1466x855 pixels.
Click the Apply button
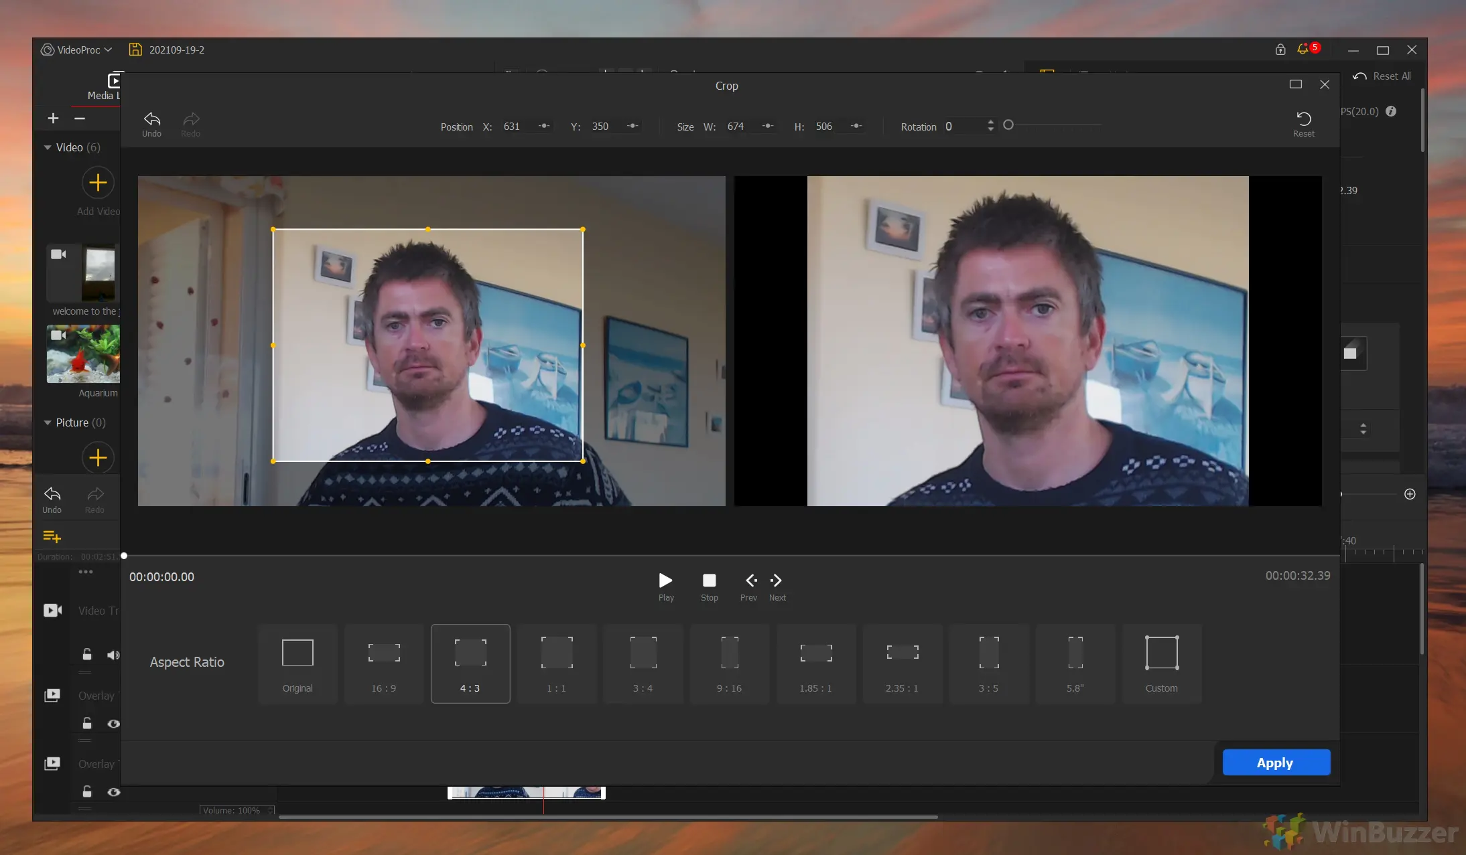click(1276, 763)
